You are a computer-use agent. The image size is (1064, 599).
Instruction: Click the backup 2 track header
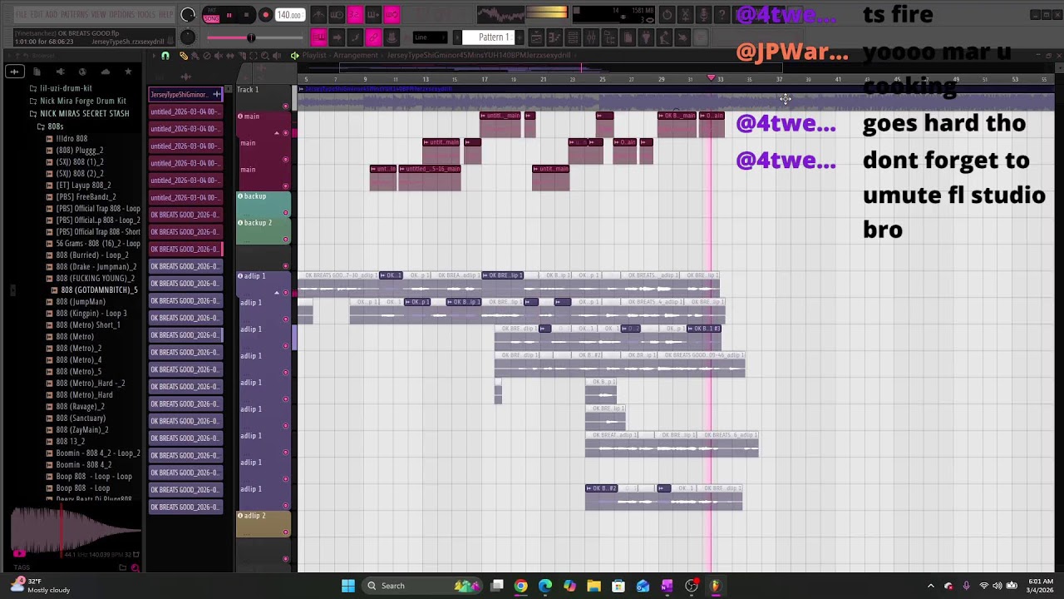264,231
